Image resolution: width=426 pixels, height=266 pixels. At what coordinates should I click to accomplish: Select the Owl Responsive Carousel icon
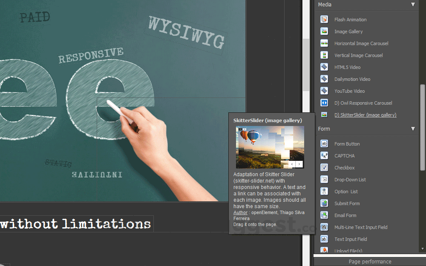coord(324,103)
